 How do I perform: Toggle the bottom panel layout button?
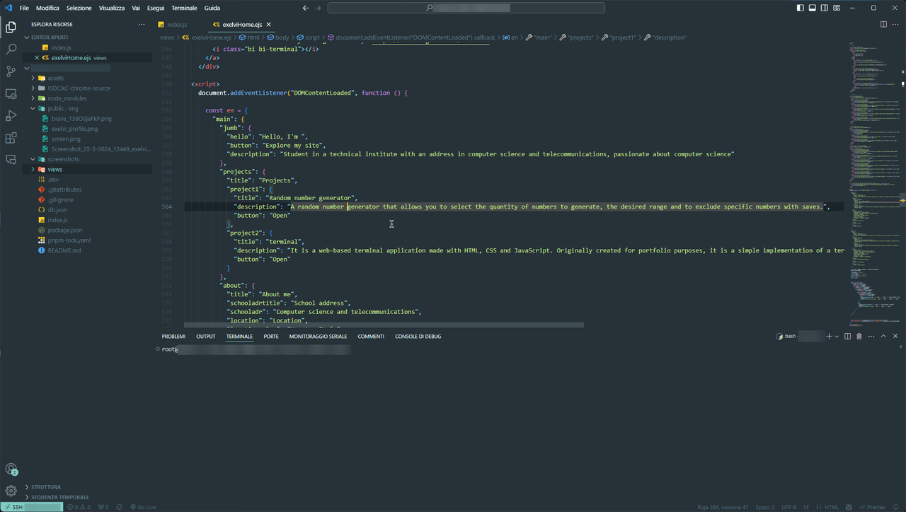click(x=813, y=8)
